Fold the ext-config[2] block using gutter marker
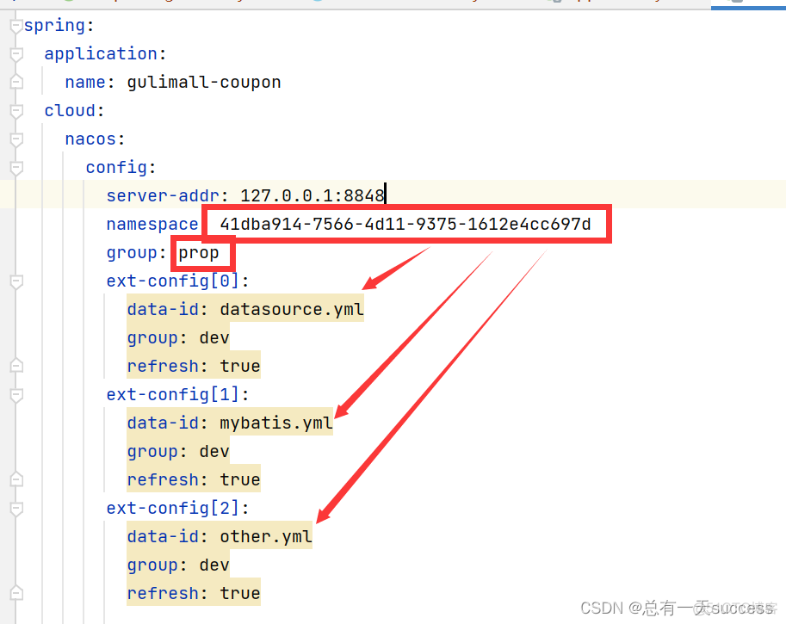Image resolution: width=786 pixels, height=624 pixels. click(x=16, y=509)
